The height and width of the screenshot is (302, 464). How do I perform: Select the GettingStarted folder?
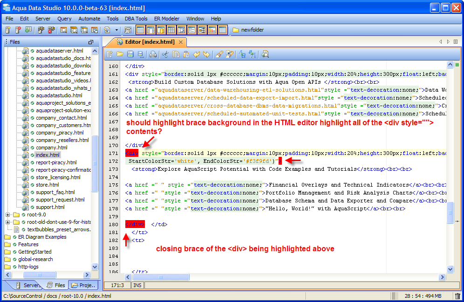[x=34, y=252]
